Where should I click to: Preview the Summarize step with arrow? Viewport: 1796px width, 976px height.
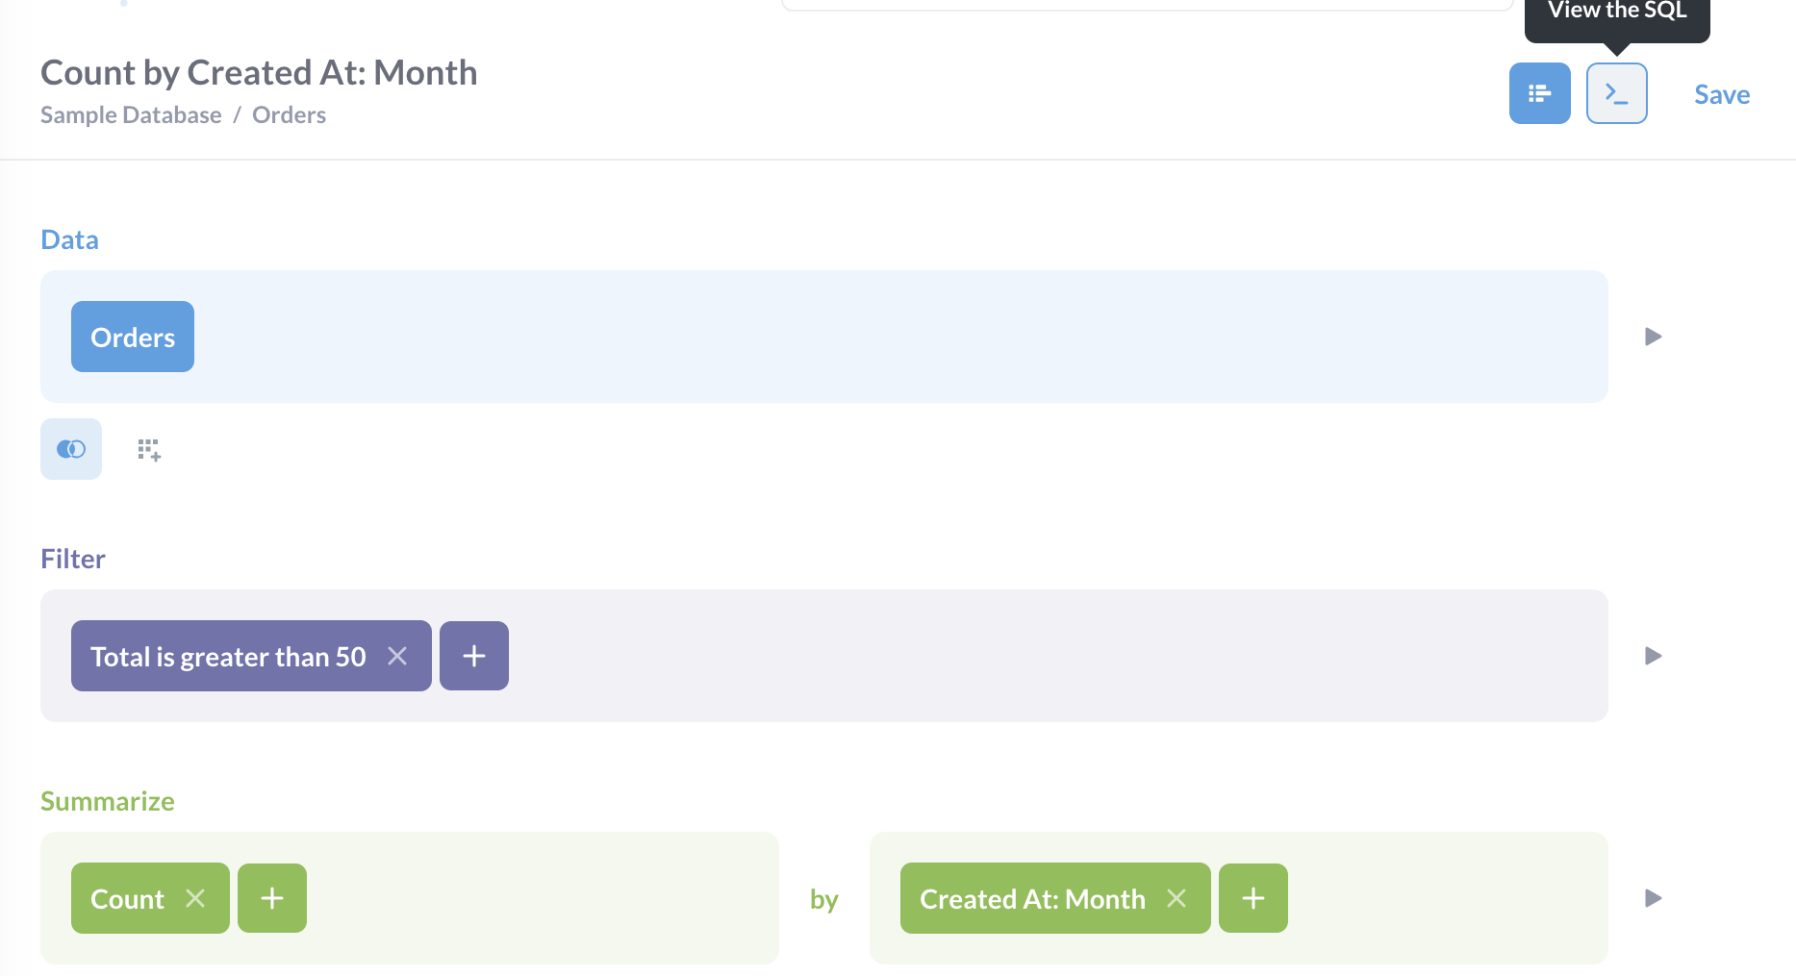point(1653,898)
